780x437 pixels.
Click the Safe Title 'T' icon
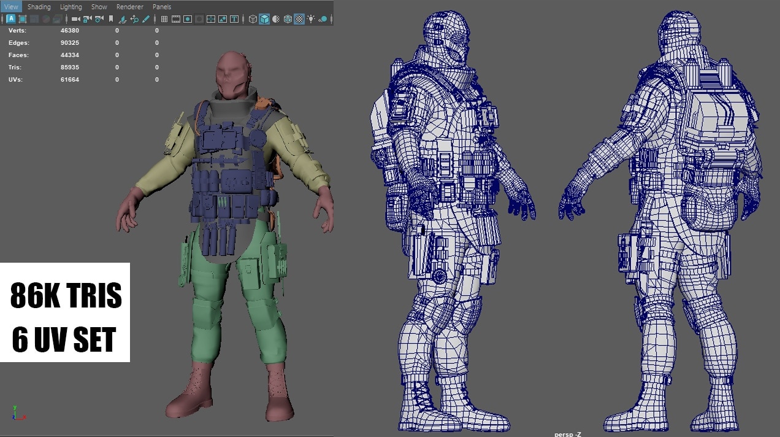(234, 19)
